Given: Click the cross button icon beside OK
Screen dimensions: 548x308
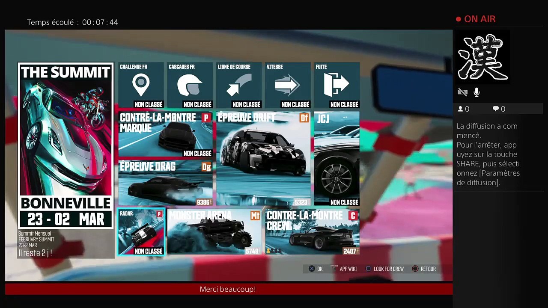Looking at the screenshot, I should [x=312, y=269].
